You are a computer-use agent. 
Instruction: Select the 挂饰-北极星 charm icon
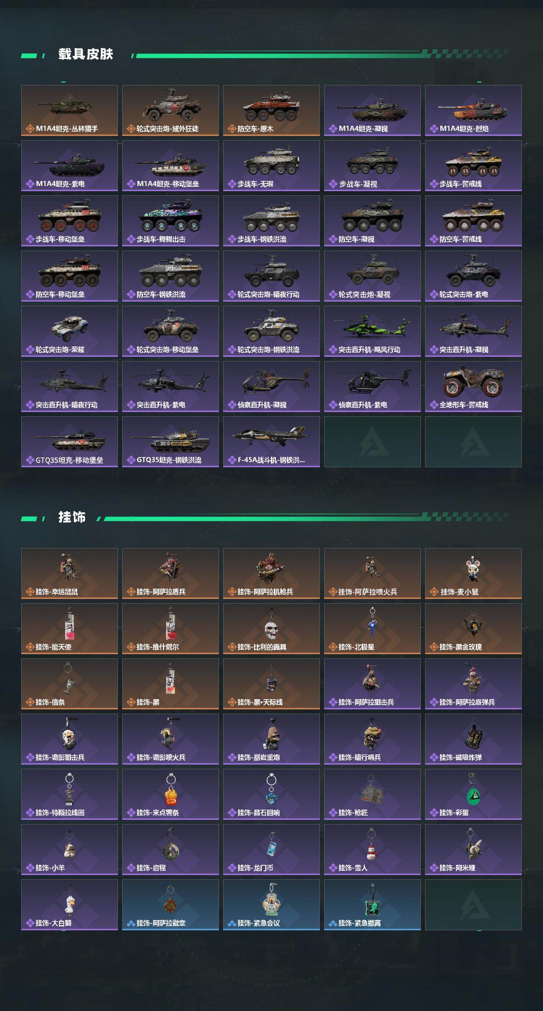pyautogui.click(x=372, y=629)
